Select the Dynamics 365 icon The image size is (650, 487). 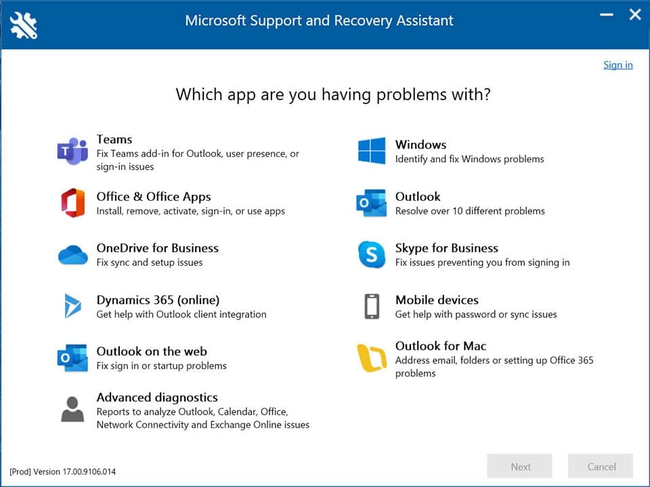pyautogui.click(x=72, y=306)
